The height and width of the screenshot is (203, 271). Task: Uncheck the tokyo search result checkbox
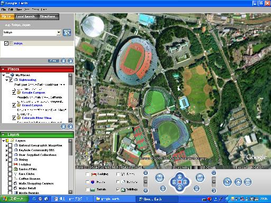coord(6,43)
